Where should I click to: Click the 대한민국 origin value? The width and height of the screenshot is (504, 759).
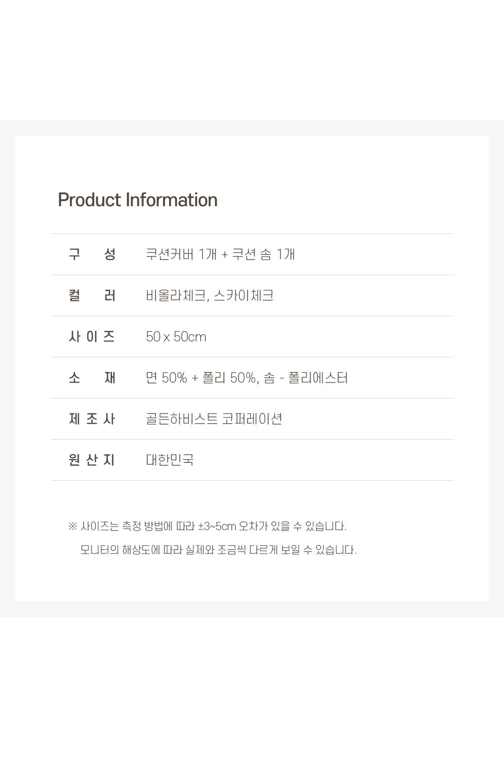[x=170, y=460]
